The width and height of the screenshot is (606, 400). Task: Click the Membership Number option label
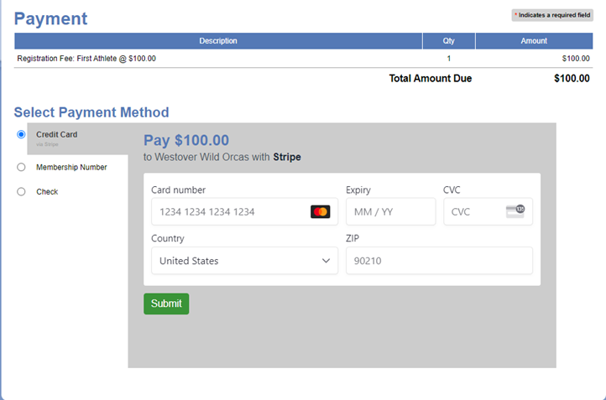[x=71, y=167]
